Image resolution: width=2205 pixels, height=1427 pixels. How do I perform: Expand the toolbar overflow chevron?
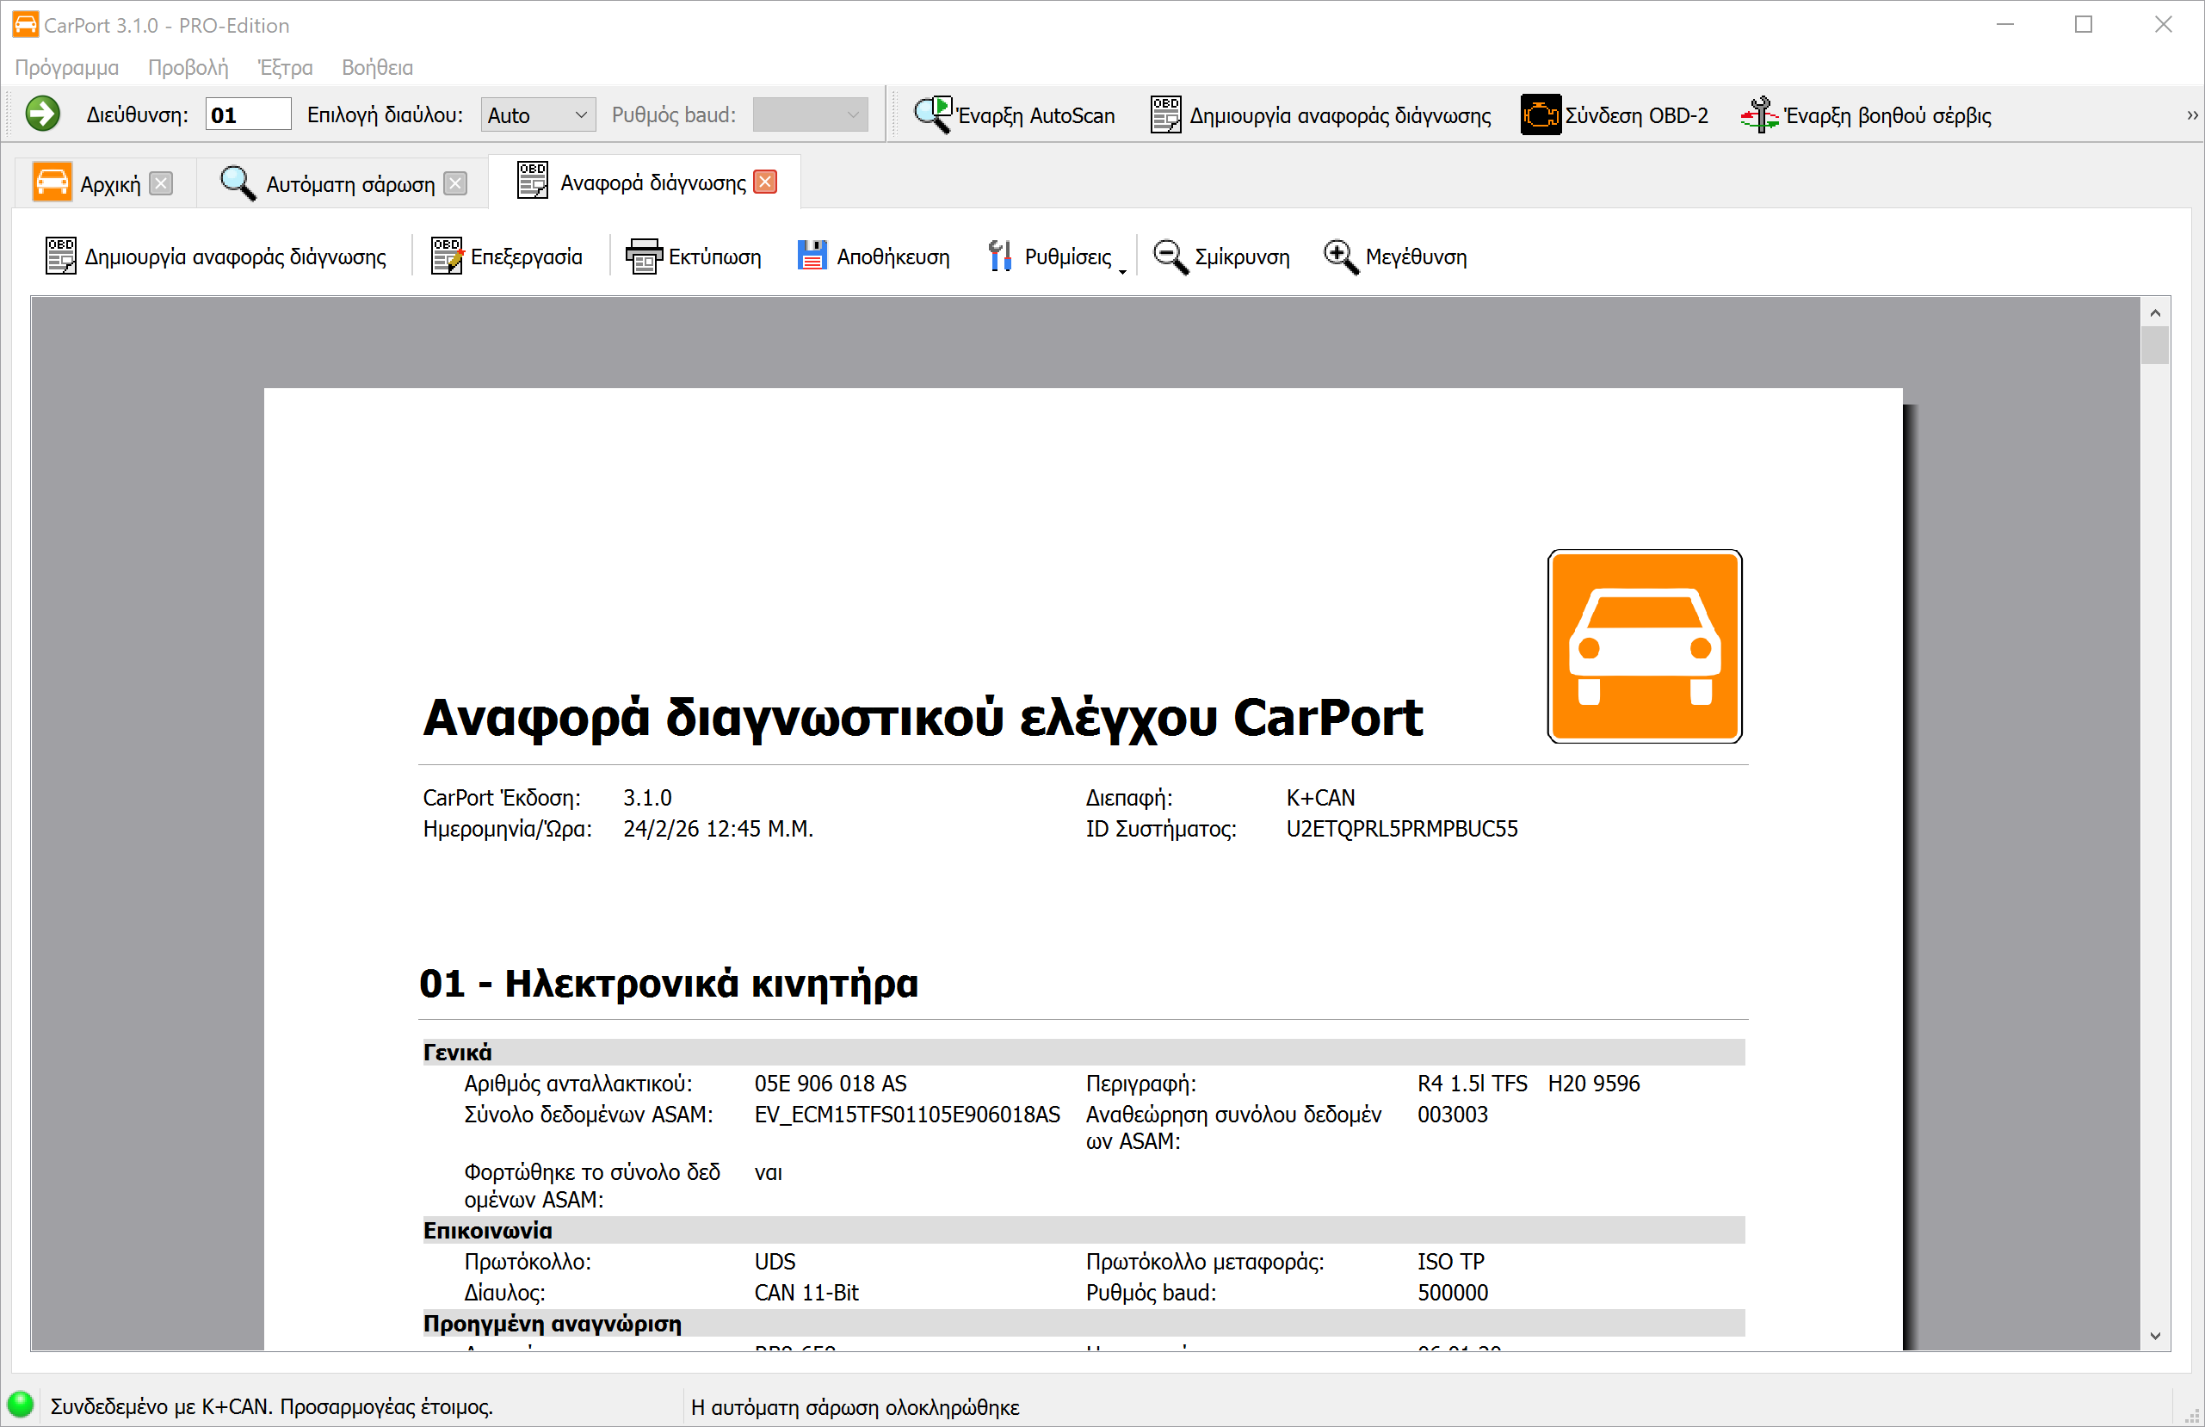click(2192, 115)
